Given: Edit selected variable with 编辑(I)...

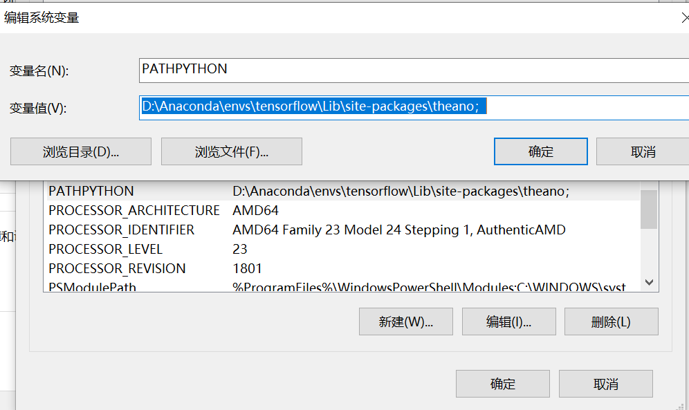Looking at the screenshot, I should pyautogui.click(x=509, y=322).
